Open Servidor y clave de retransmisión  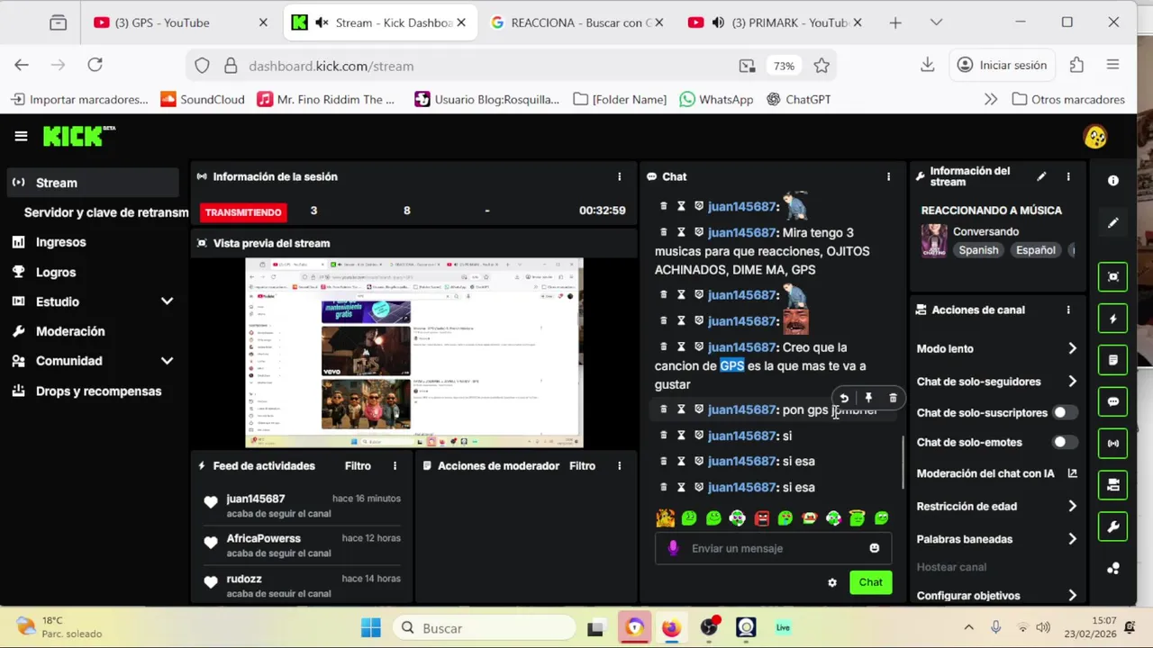(106, 212)
